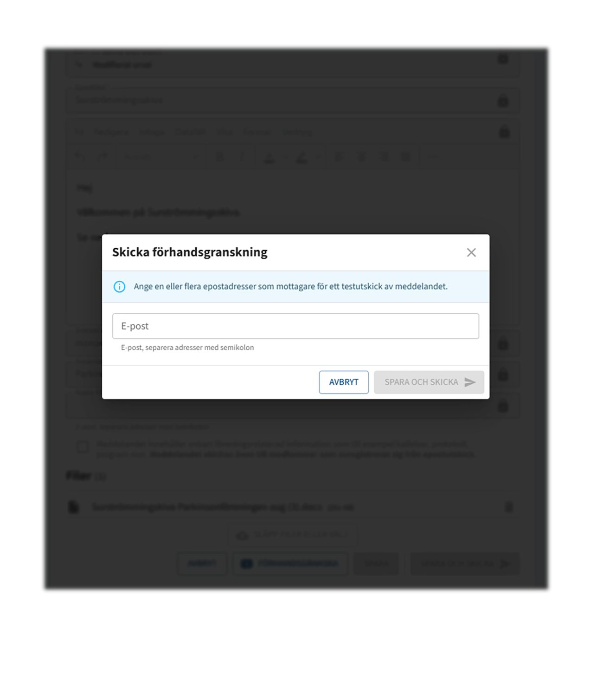Focus the E-post address input field
The width and height of the screenshot is (603, 696).
[x=295, y=326]
